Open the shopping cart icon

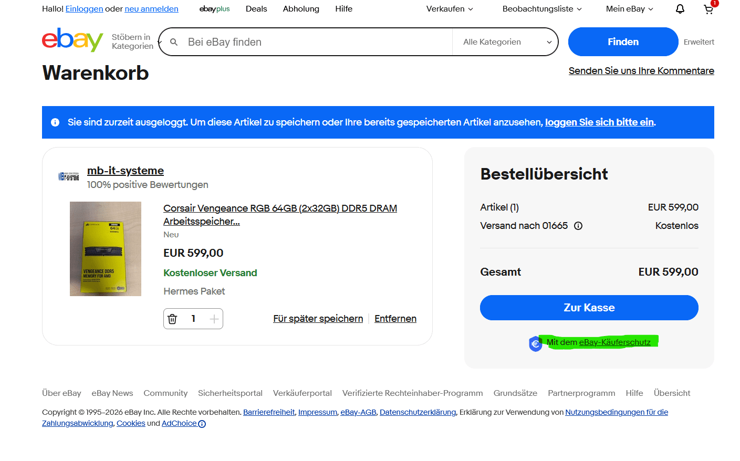point(708,9)
